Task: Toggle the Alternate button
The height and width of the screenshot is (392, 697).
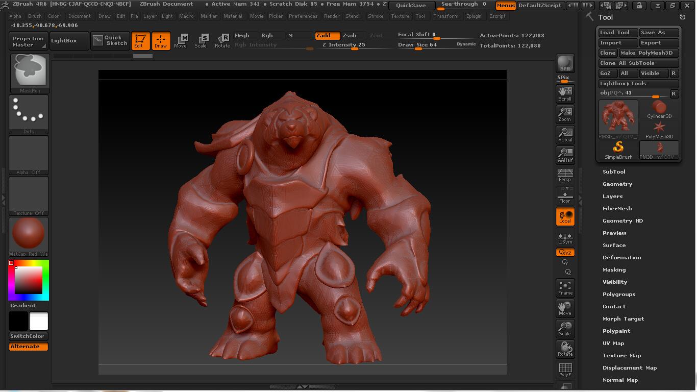Action: pos(29,347)
